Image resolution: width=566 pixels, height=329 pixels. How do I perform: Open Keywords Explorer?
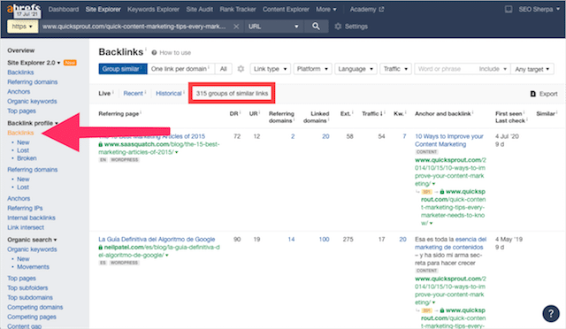tap(153, 9)
